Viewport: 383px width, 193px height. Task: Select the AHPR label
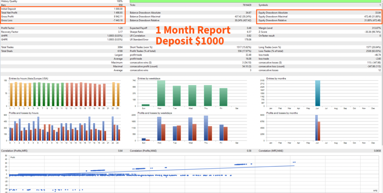pos(4,35)
